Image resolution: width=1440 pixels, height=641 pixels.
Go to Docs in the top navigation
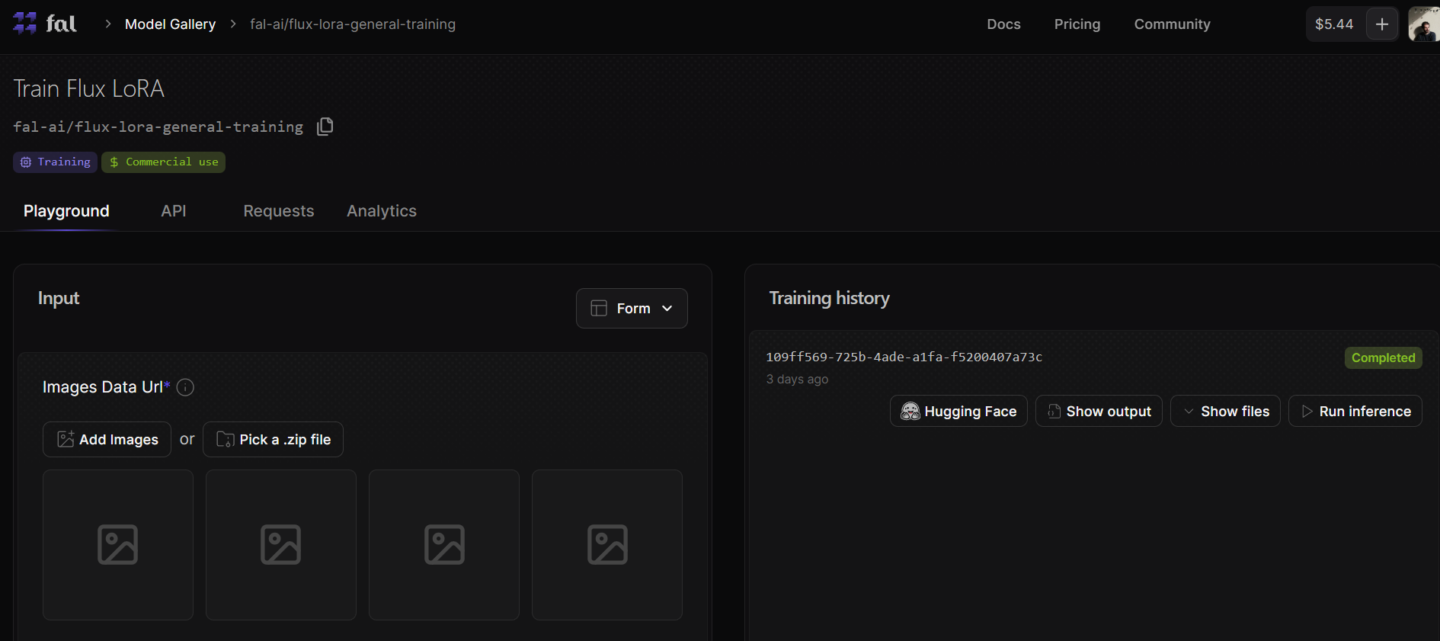[x=1003, y=24]
